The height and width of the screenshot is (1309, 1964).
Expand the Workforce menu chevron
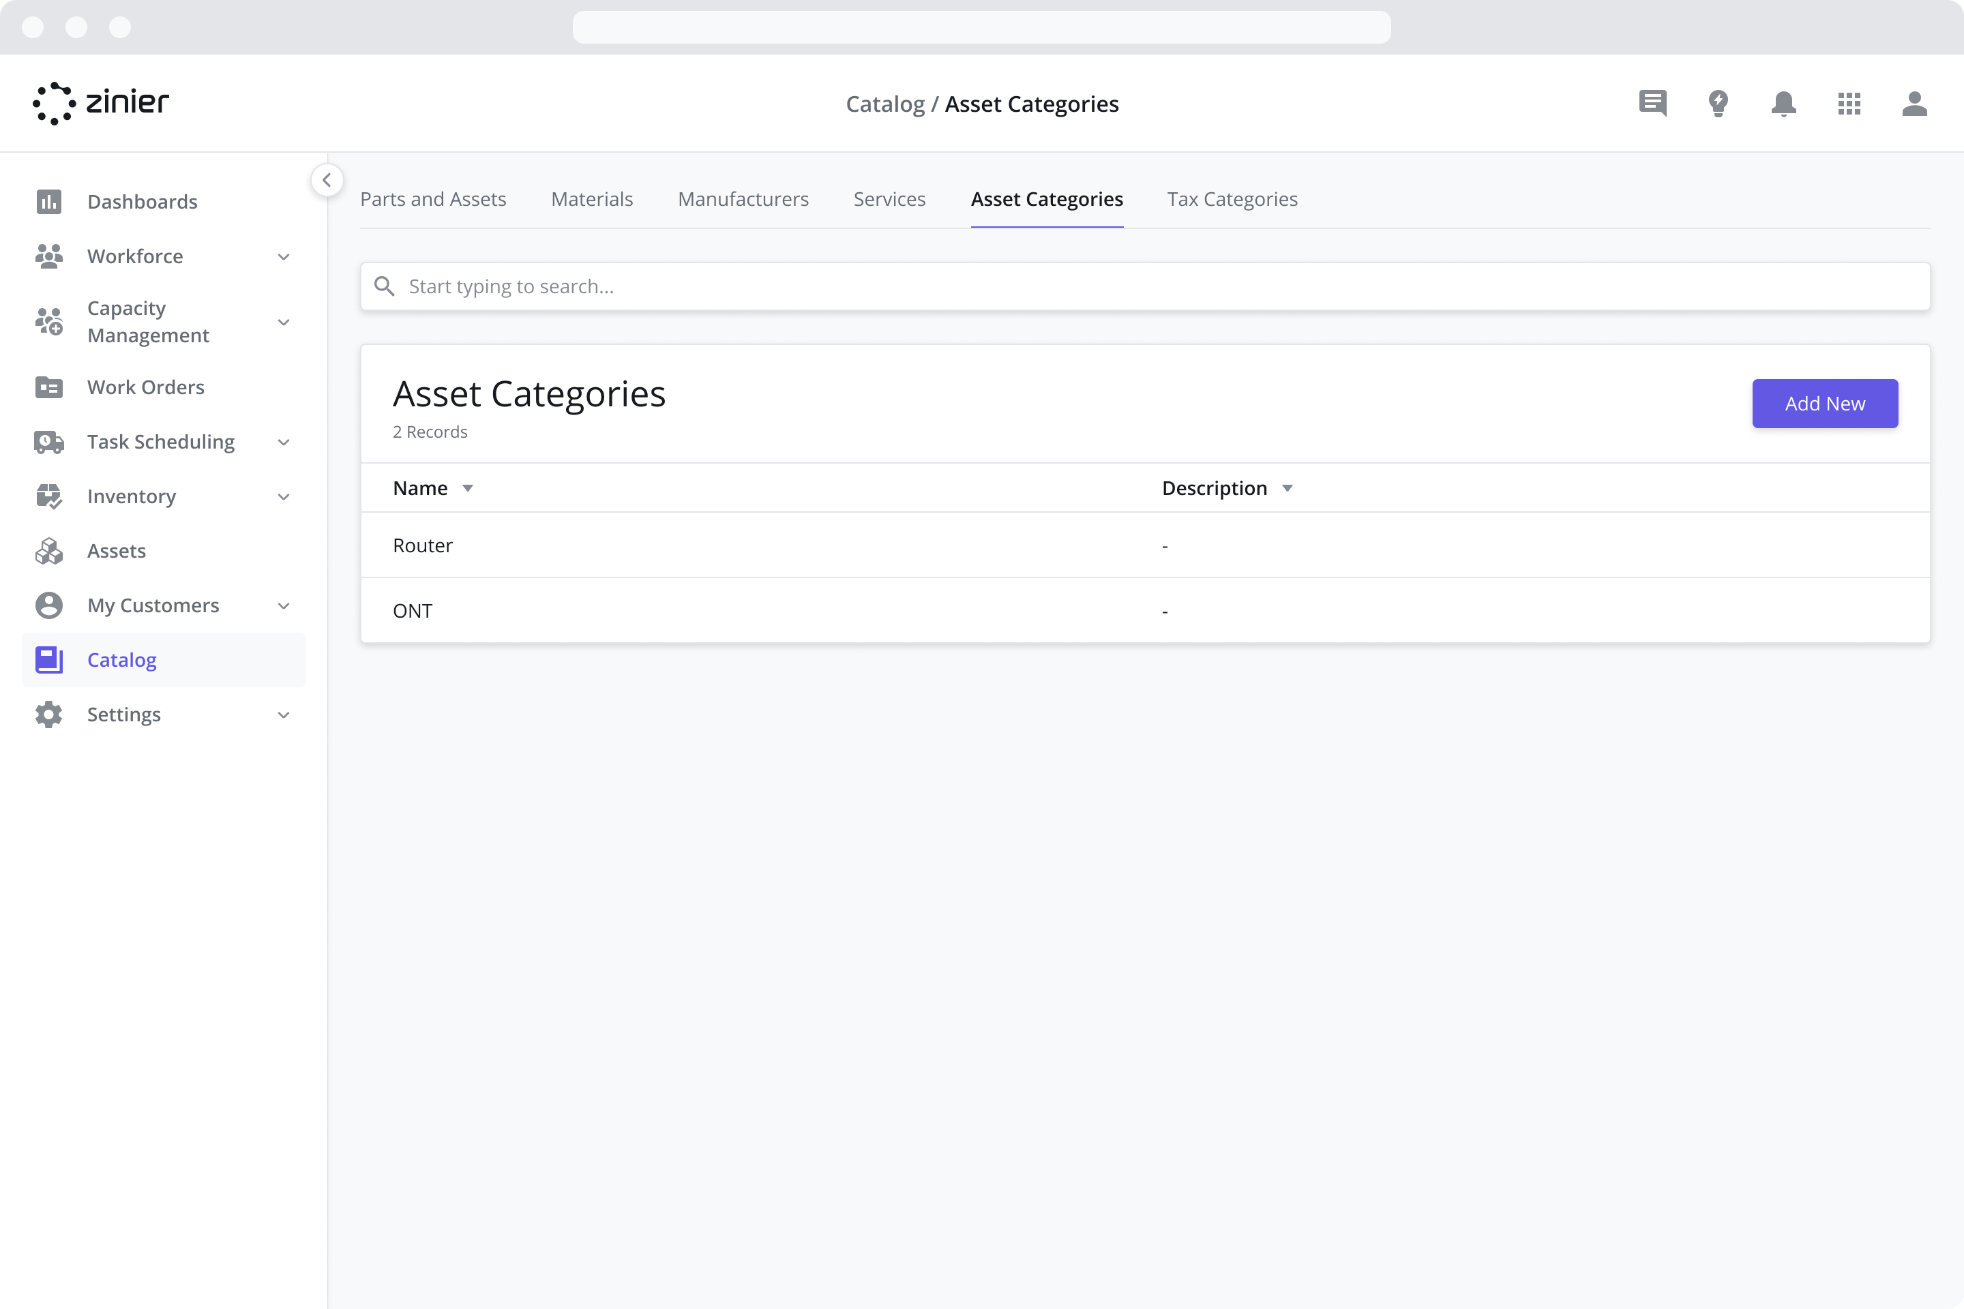[x=284, y=256]
